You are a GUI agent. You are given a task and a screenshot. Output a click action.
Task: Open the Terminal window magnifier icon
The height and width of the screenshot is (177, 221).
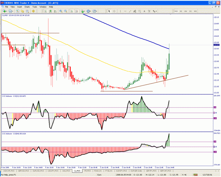coord(27,11)
